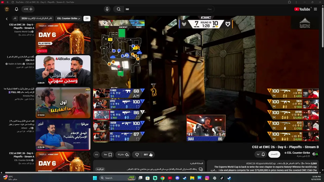Open the Kmedia Plus channel link
The width and height of the screenshot is (324, 182).
28,96
